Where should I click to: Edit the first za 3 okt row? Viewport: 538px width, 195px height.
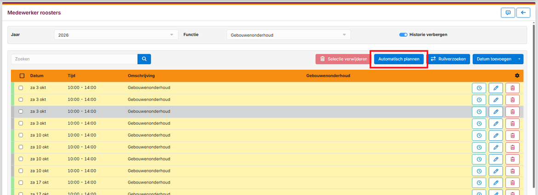point(496,88)
